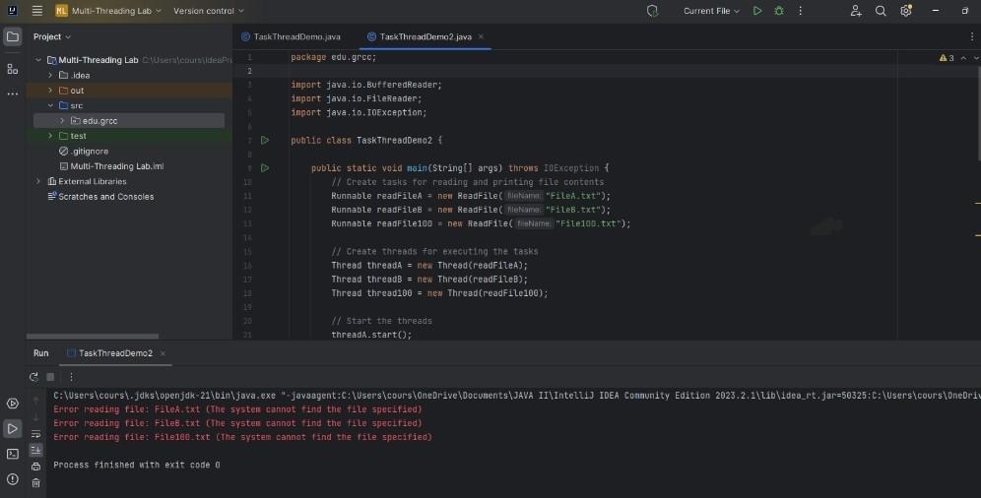
Task: Run the current file with the green play icon
Action: pos(757,11)
